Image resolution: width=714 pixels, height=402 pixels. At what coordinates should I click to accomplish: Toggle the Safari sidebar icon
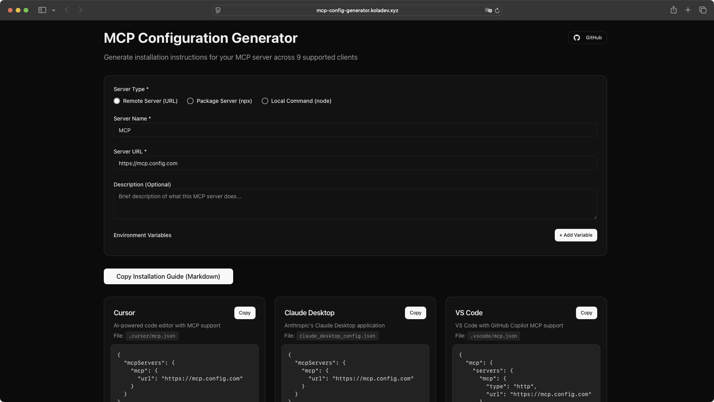coord(42,10)
